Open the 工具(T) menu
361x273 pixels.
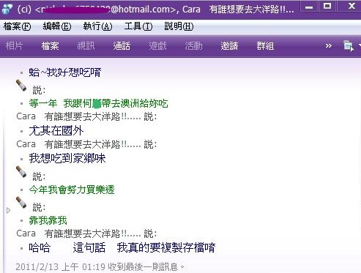pos(138,26)
